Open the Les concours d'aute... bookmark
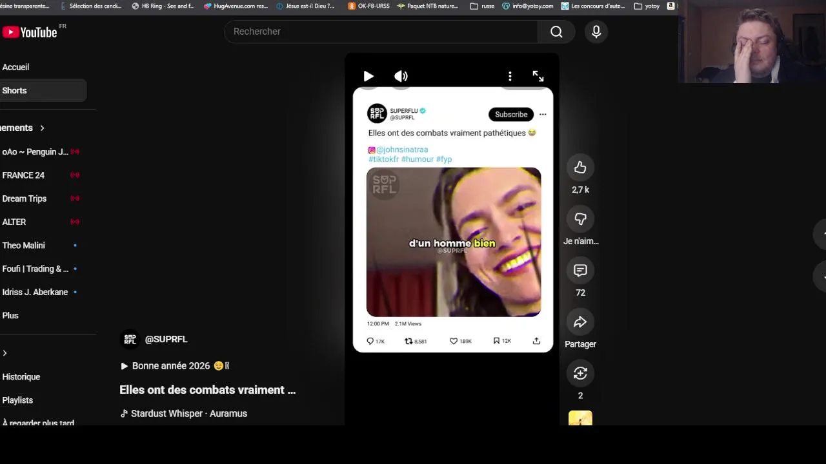The image size is (826, 464). [593, 6]
